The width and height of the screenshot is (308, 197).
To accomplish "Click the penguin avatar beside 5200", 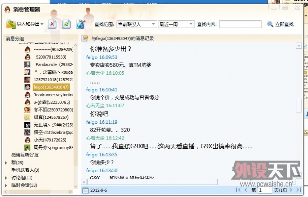I will (x=28, y=57).
